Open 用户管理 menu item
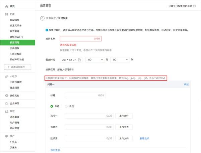The height and width of the screenshot is (153, 201). [x=15, y=123]
